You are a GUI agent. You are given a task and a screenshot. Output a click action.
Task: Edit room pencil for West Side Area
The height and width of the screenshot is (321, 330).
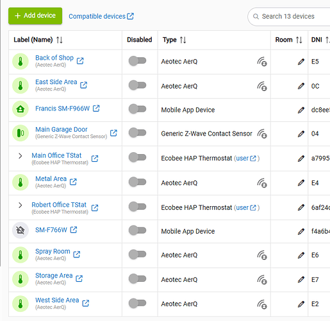point(301,304)
